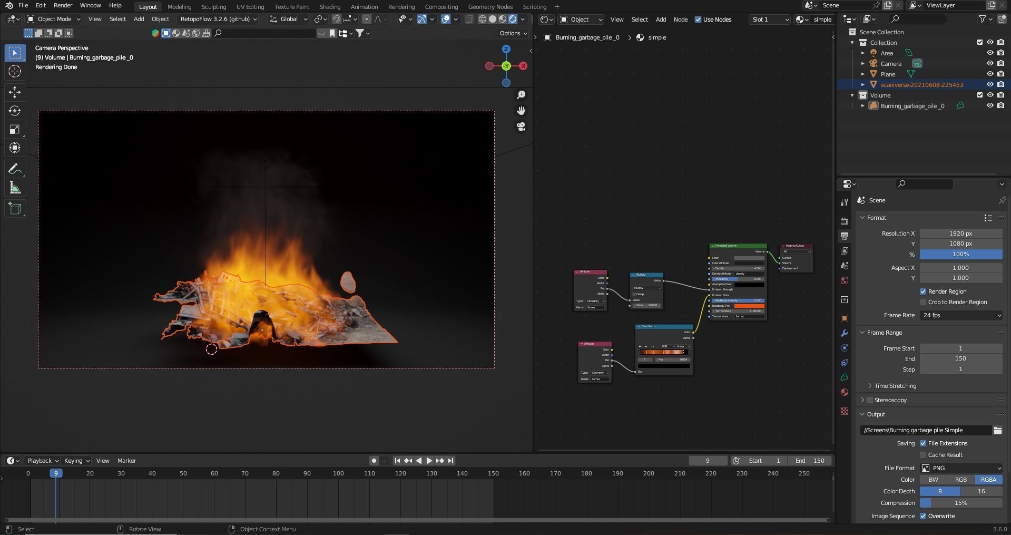Play the animation forward

(x=429, y=461)
